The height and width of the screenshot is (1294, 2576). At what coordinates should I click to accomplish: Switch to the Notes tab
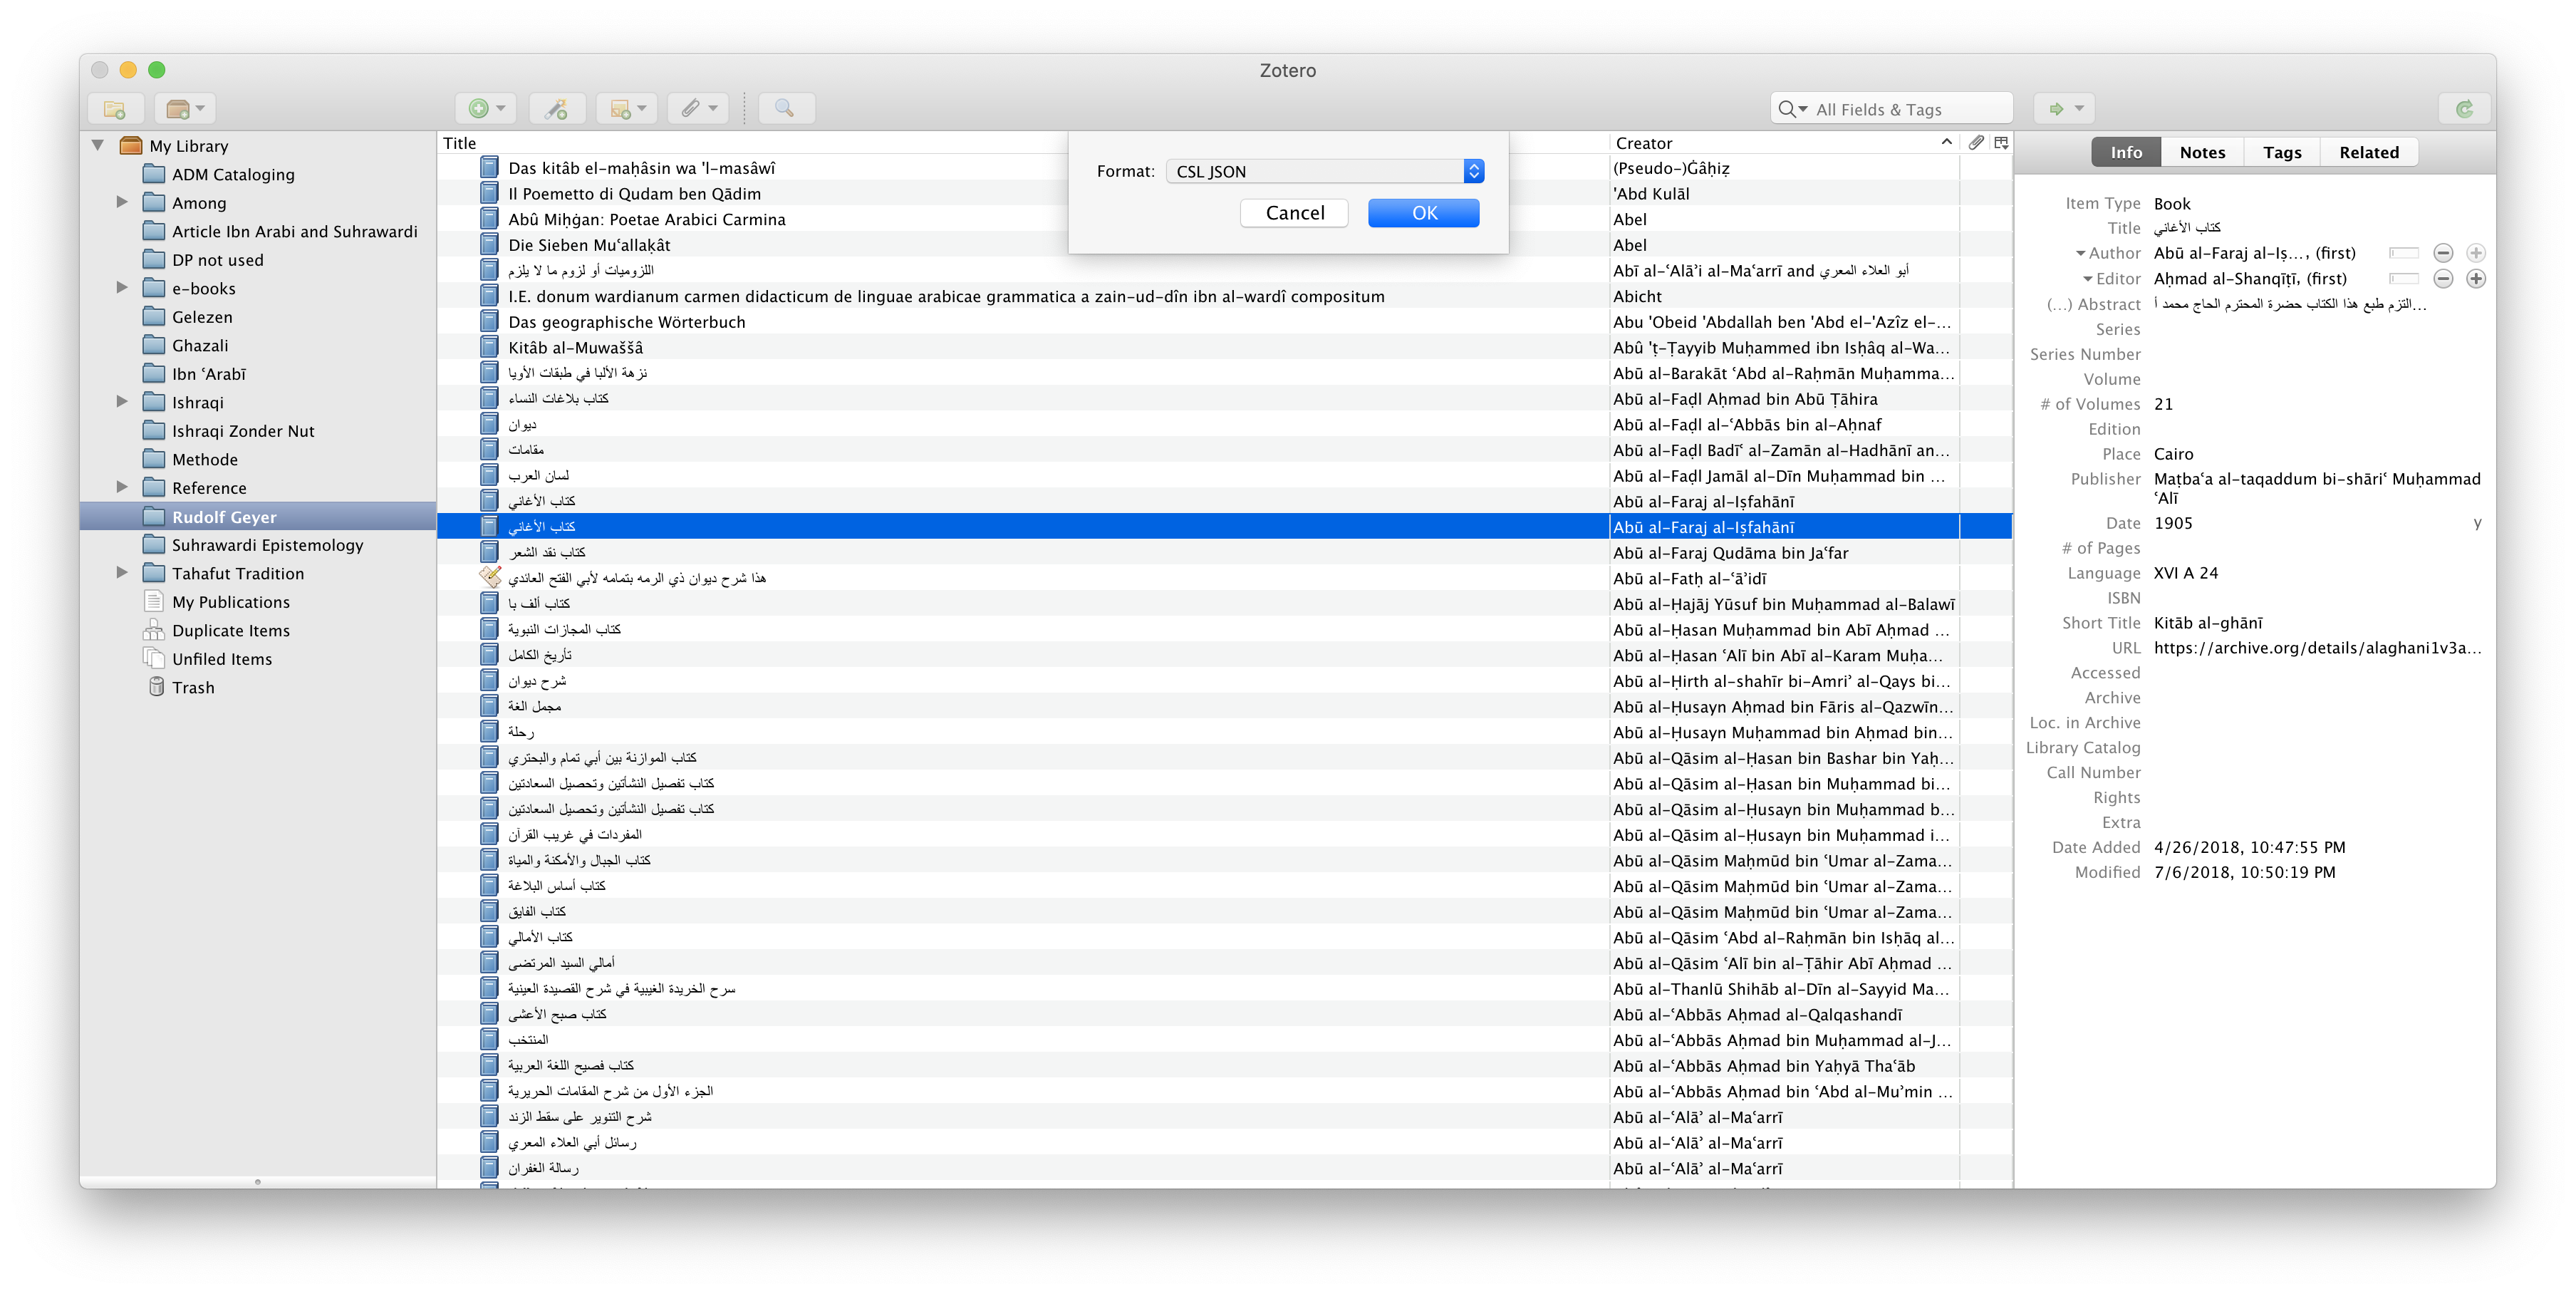[2202, 152]
